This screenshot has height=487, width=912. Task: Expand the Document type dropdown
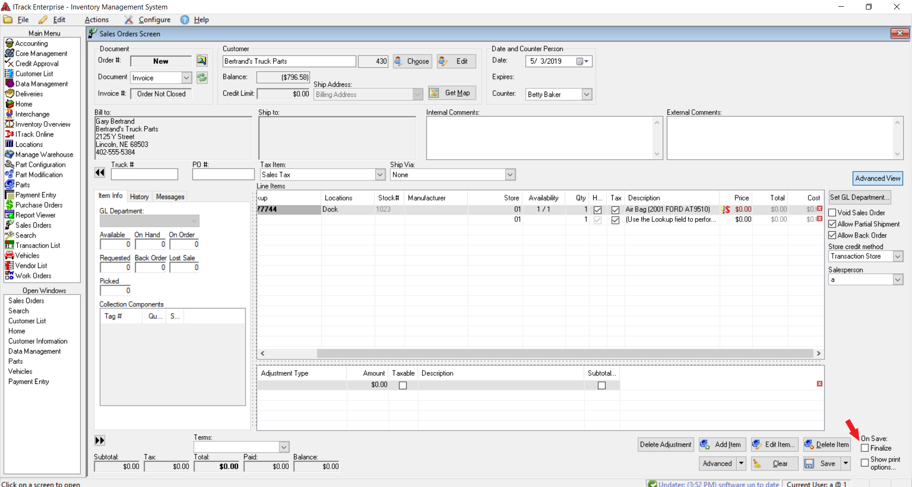pyautogui.click(x=187, y=78)
